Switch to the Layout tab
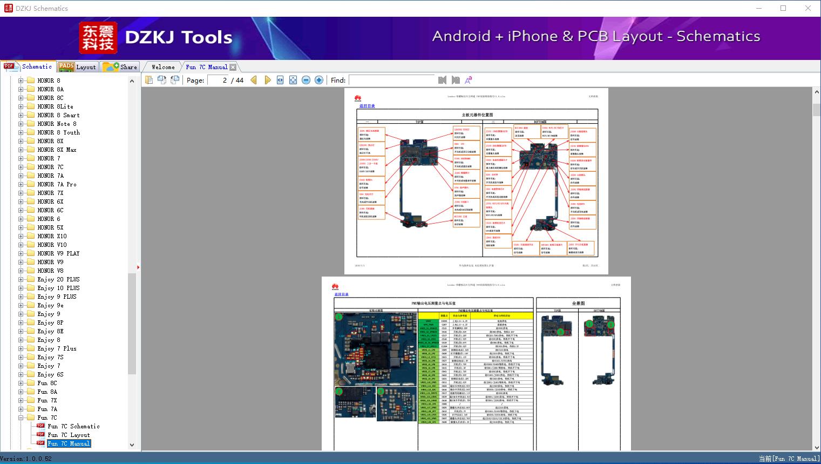This screenshot has height=464, width=821. (x=77, y=67)
